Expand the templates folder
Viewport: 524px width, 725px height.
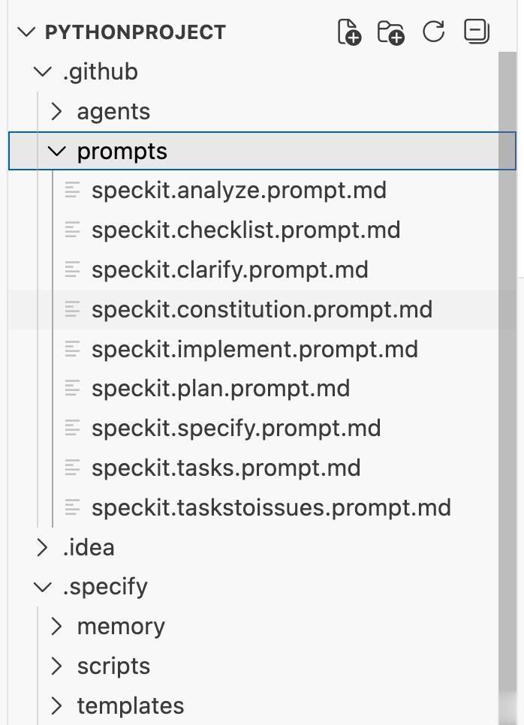click(x=56, y=706)
